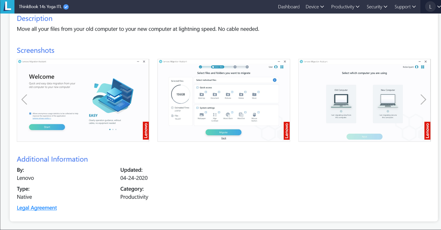Image resolution: width=441 pixels, height=230 pixels.
Task: Click Migrate button in second screenshot
Action: [223, 132]
